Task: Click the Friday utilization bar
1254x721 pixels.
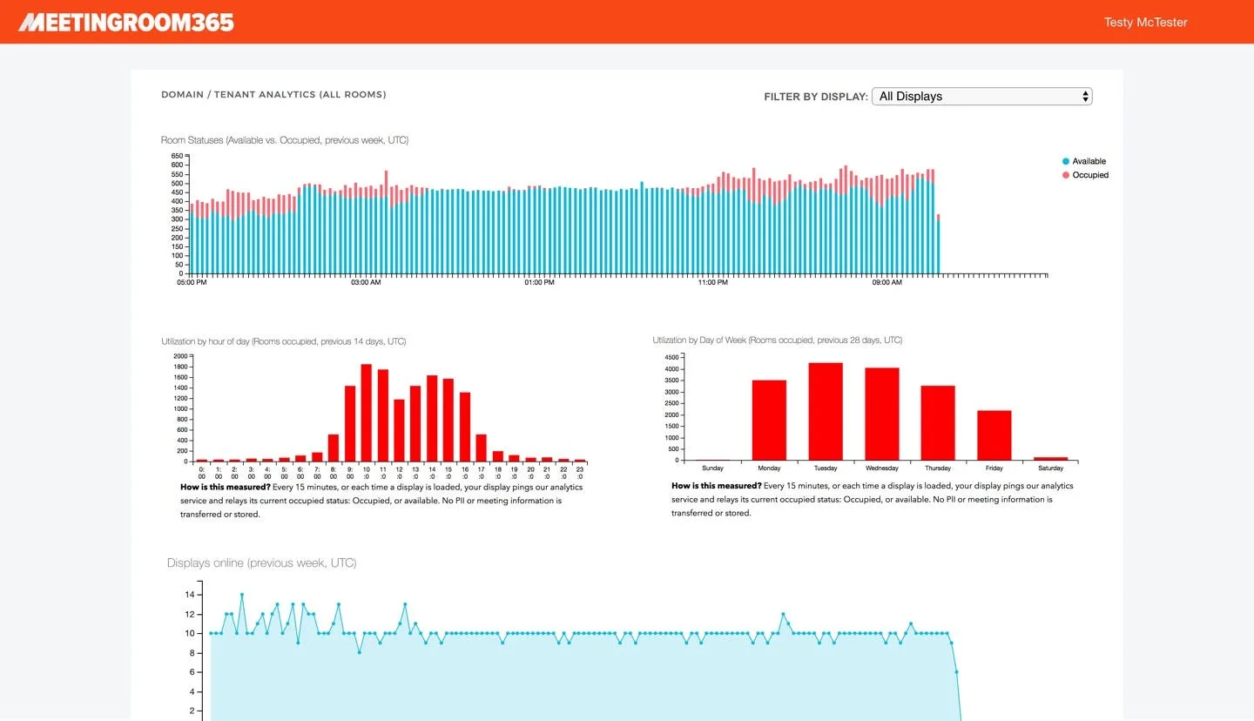Action: 994,435
